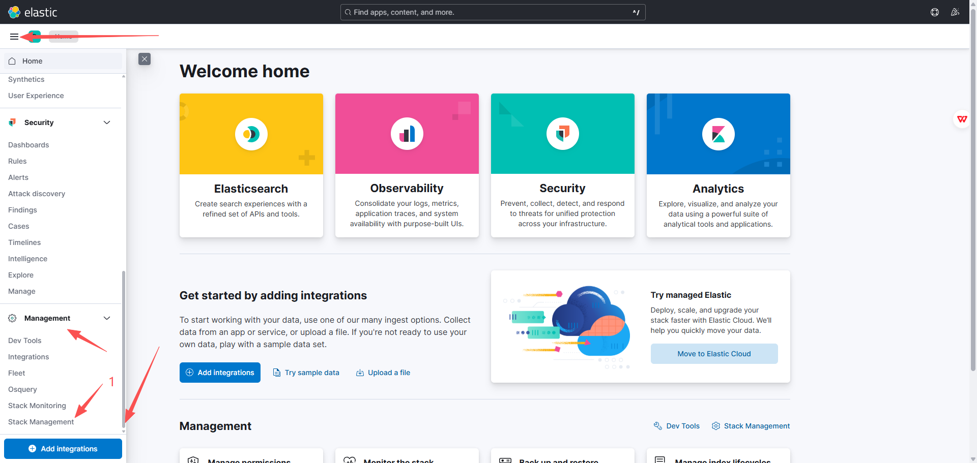Click the sidebar vertical scrollbar

coord(124,349)
